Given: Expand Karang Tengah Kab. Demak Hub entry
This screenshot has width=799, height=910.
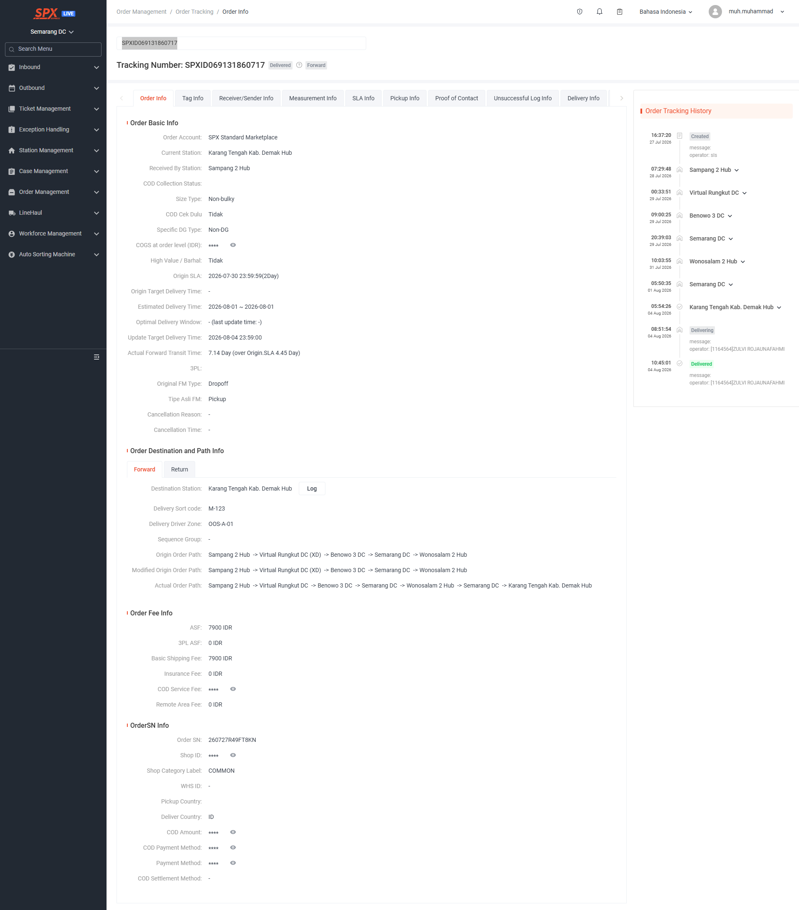Looking at the screenshot, I should click(779, 307).
